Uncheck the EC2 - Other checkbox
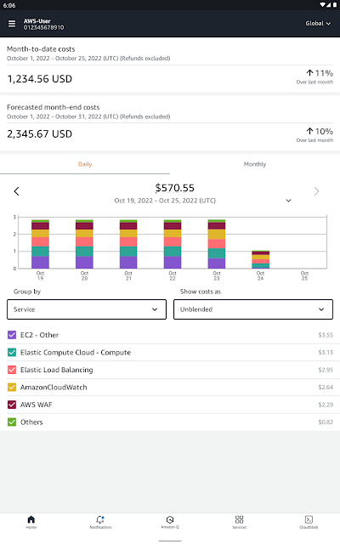 point(12,335)
